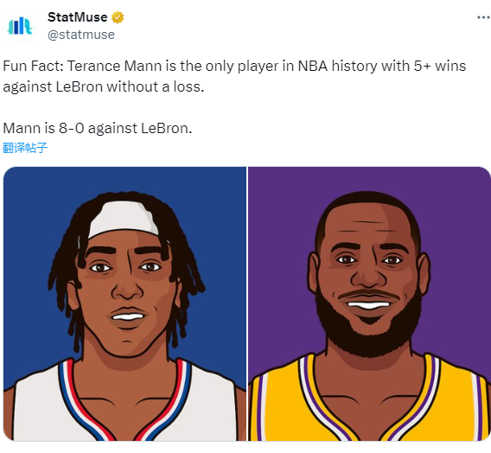Screen dimensions: 491x453
Task: Click the 翻译帖子 translate post link
Action: click(25, 148)
